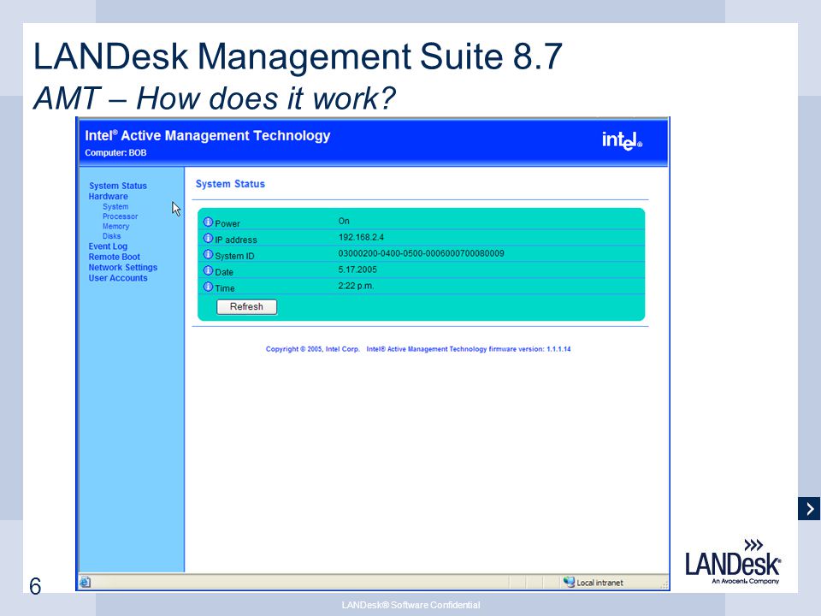Click the Computer: BOB header text
Screen dimensions: 821x616
pos(115,153)
